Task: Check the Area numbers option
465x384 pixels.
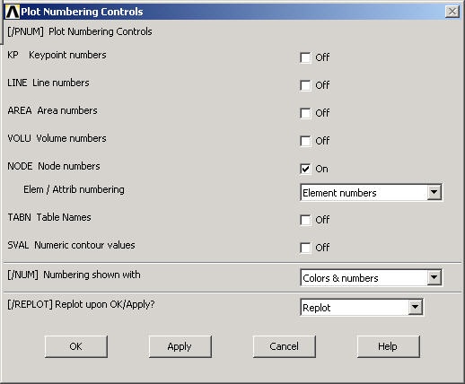Action: coord(305,113)
